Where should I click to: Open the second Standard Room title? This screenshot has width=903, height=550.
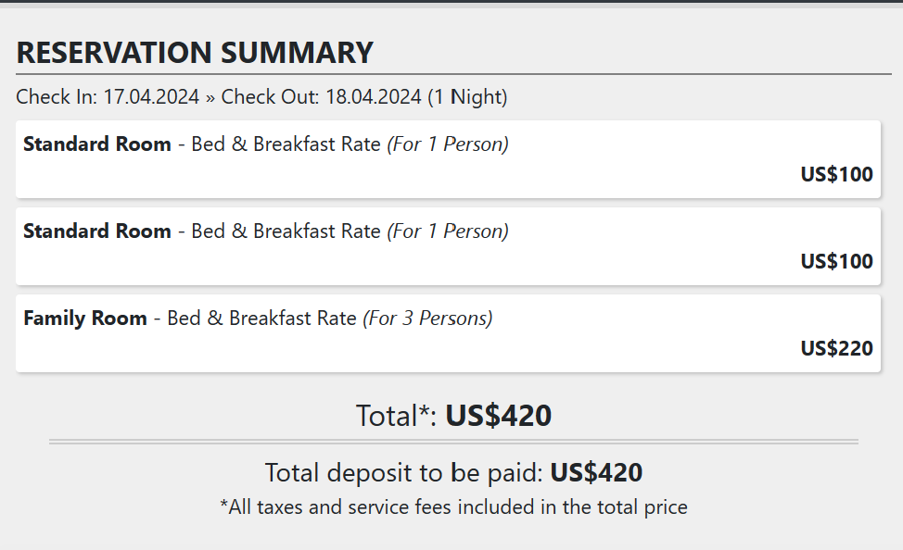[x=97, y=231]
